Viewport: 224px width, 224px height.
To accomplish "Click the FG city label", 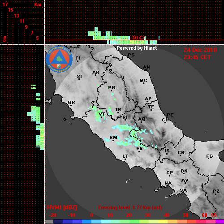I will 210,156.
